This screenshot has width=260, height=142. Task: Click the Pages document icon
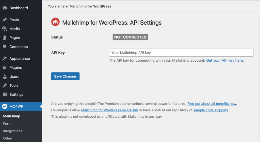click(5, 38)
